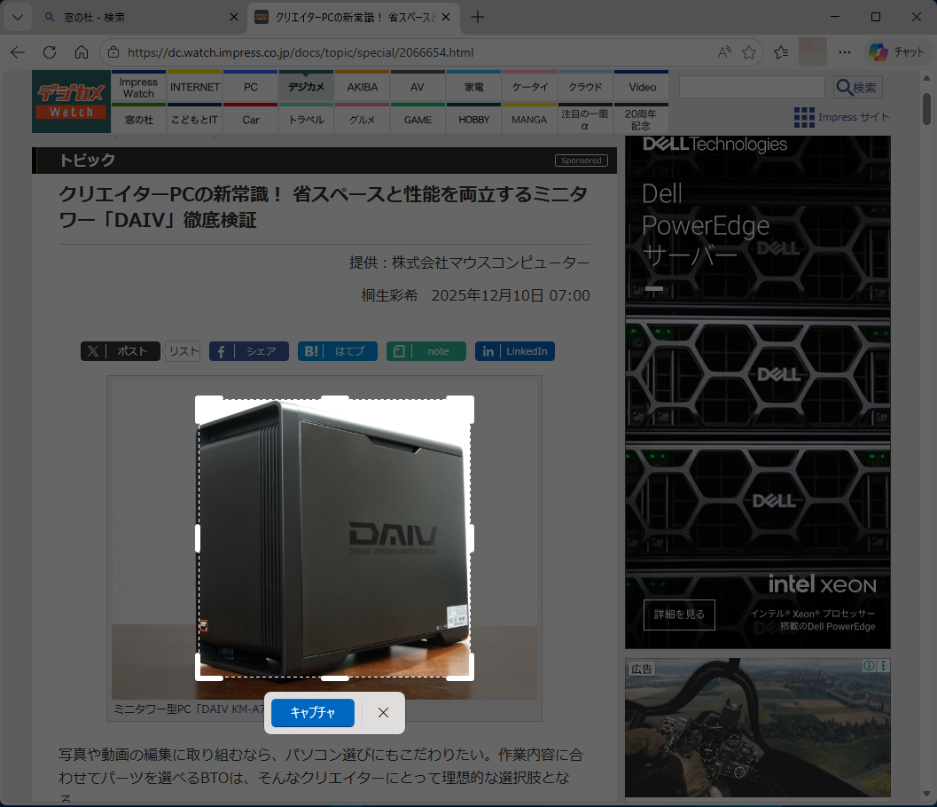The height and width of the screenshot is (807, 937).
Task: Open AKIBA nav item
Action: coord(363,87)
